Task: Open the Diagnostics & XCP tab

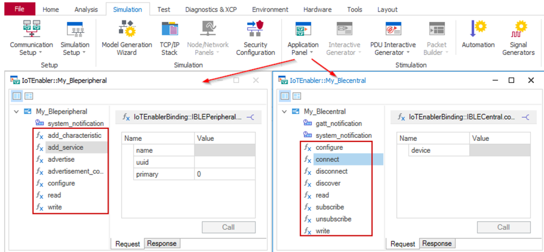Action: pos(211,10)
